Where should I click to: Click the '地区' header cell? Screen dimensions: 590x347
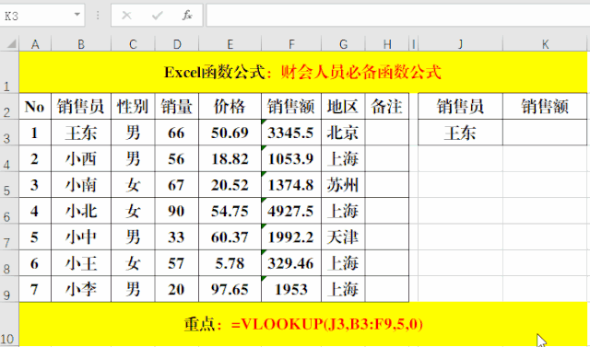pos(343,106)
